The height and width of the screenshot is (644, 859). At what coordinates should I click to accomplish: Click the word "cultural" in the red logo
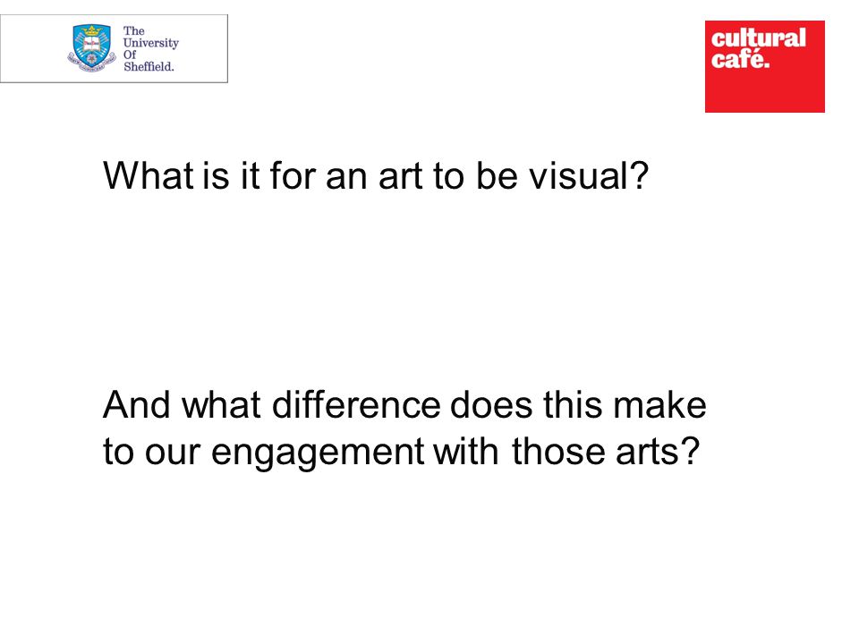point(758,38)
